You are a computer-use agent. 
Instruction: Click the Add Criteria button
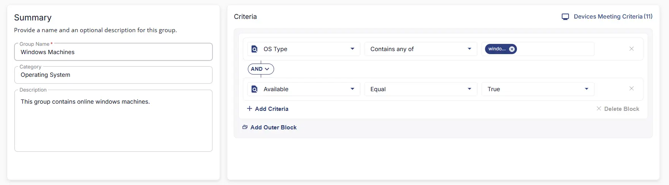click(271, 109)
